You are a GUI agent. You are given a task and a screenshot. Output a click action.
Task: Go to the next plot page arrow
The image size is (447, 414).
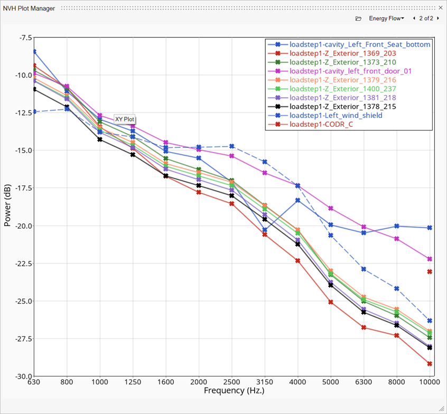pyautogui.click(x=438, y=18)
